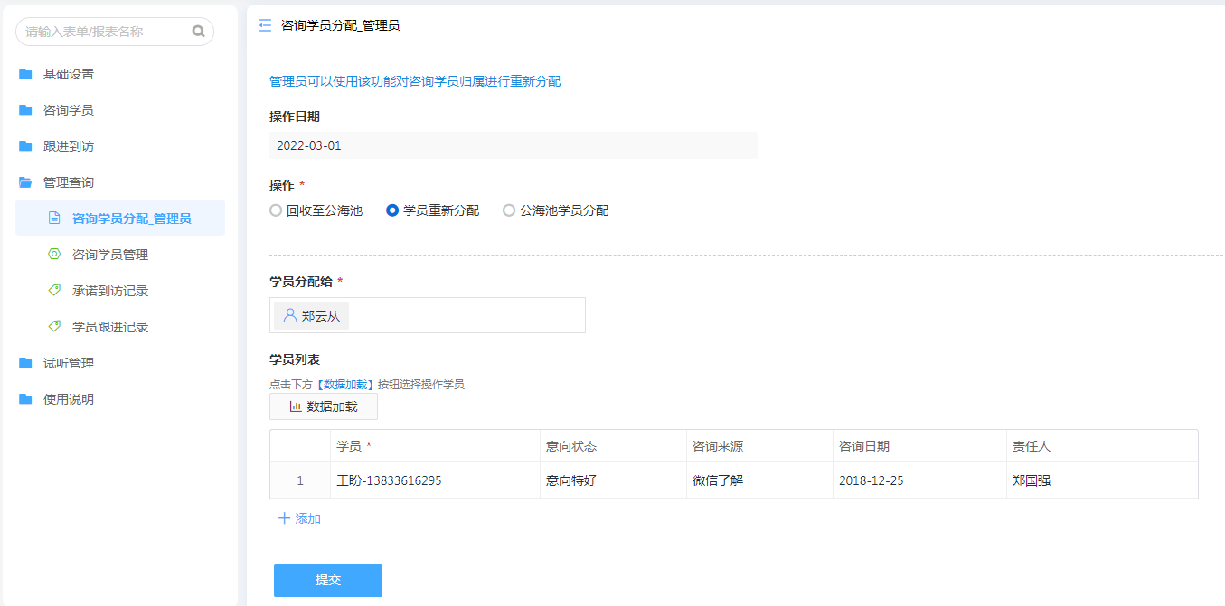This screenshot has width=1225, height=606.
Task: Click the tag icon for 承诺到访记录
Action: click(54, 291)
